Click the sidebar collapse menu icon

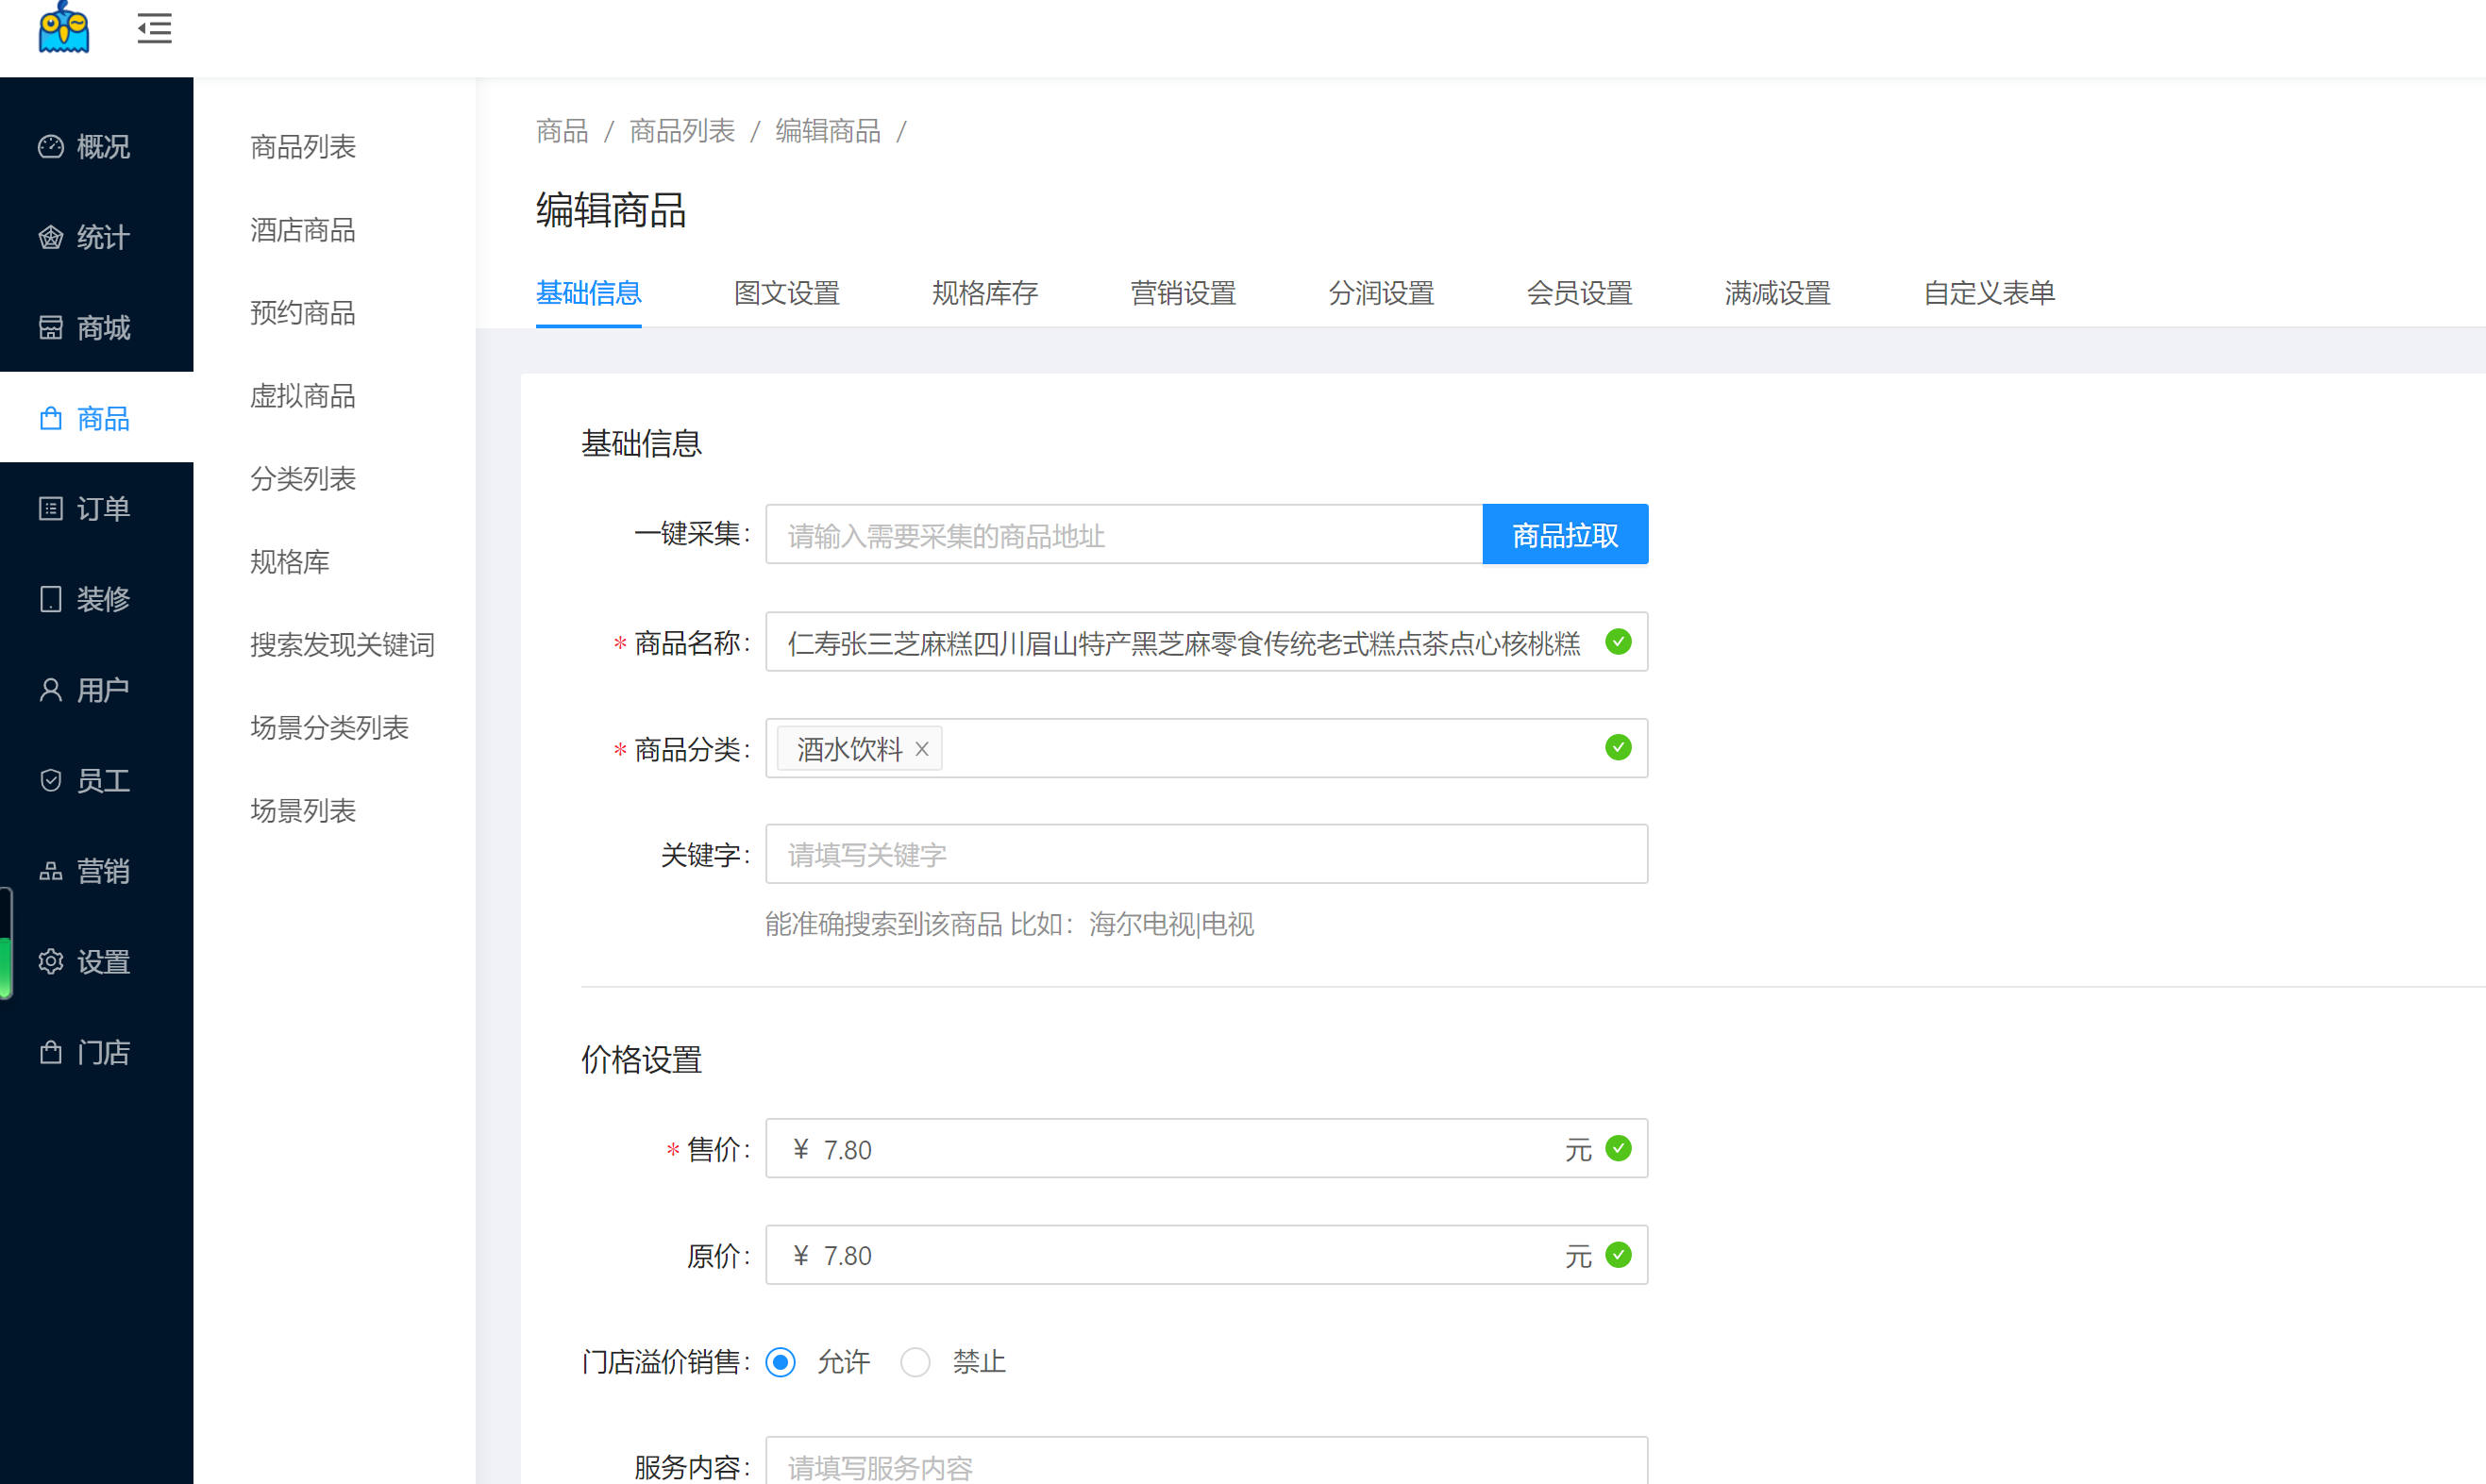coord(154,29)
